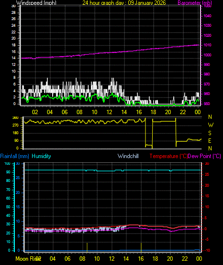Click the W compass direction label
The image size is (223, 265).
coord(211,125)
